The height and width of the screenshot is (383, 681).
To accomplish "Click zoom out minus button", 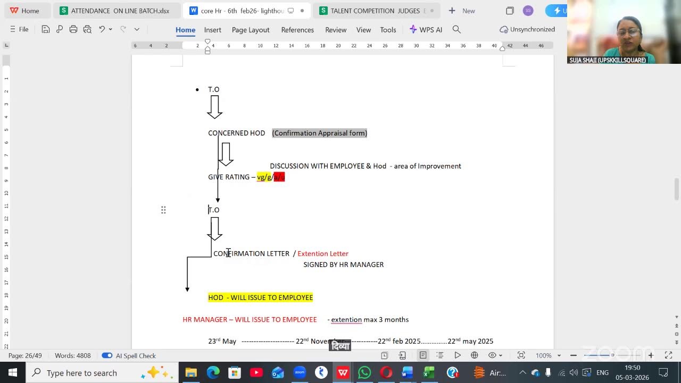I will [x=573, y=355].
